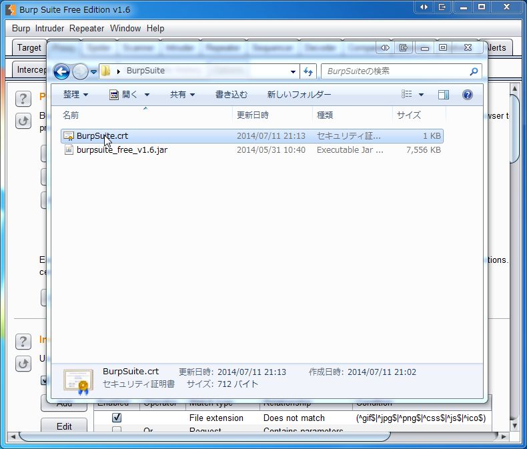Open the help question mark icon
The height and width of the screenshot is (449, 527).
[x=468, y=95]
